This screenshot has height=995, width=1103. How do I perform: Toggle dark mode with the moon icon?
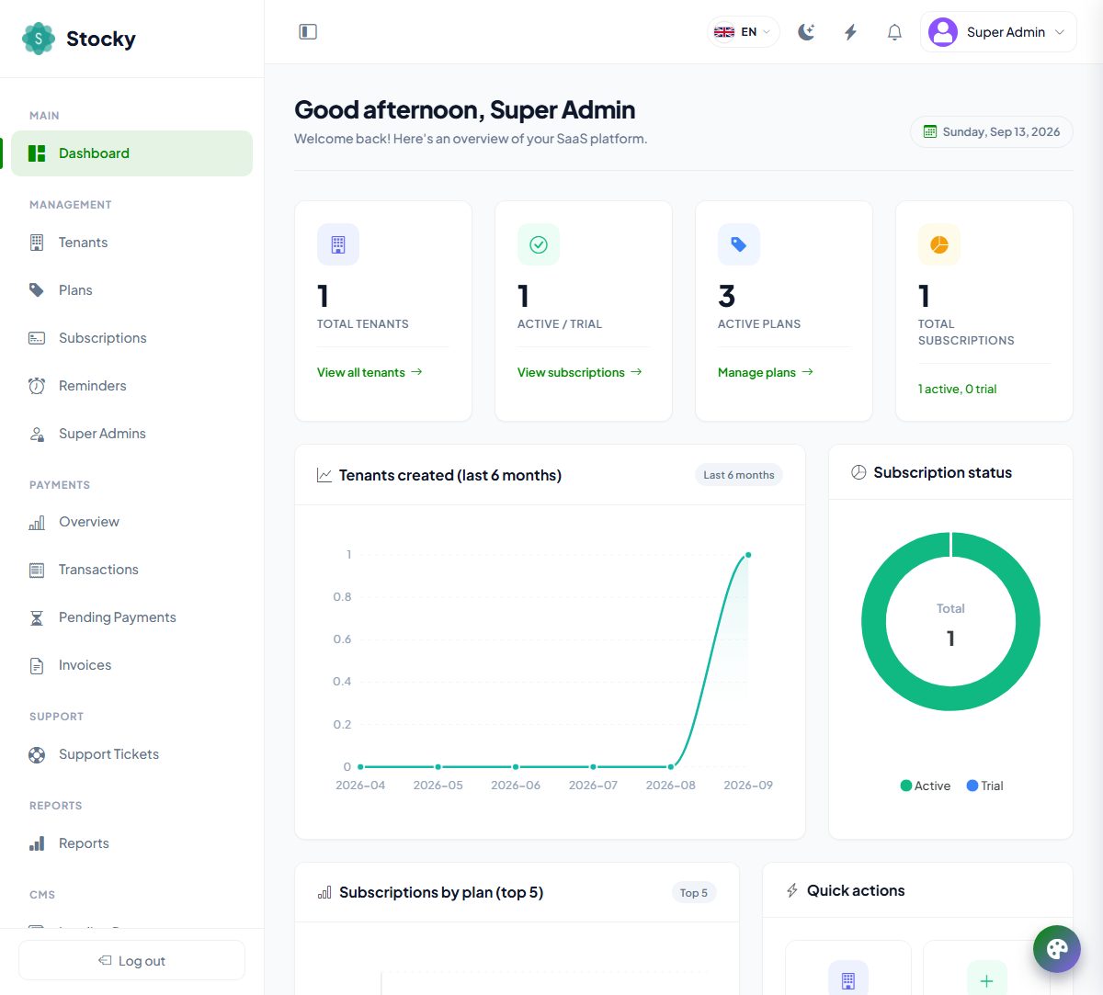pyautogui.click(x=806, y=32)
